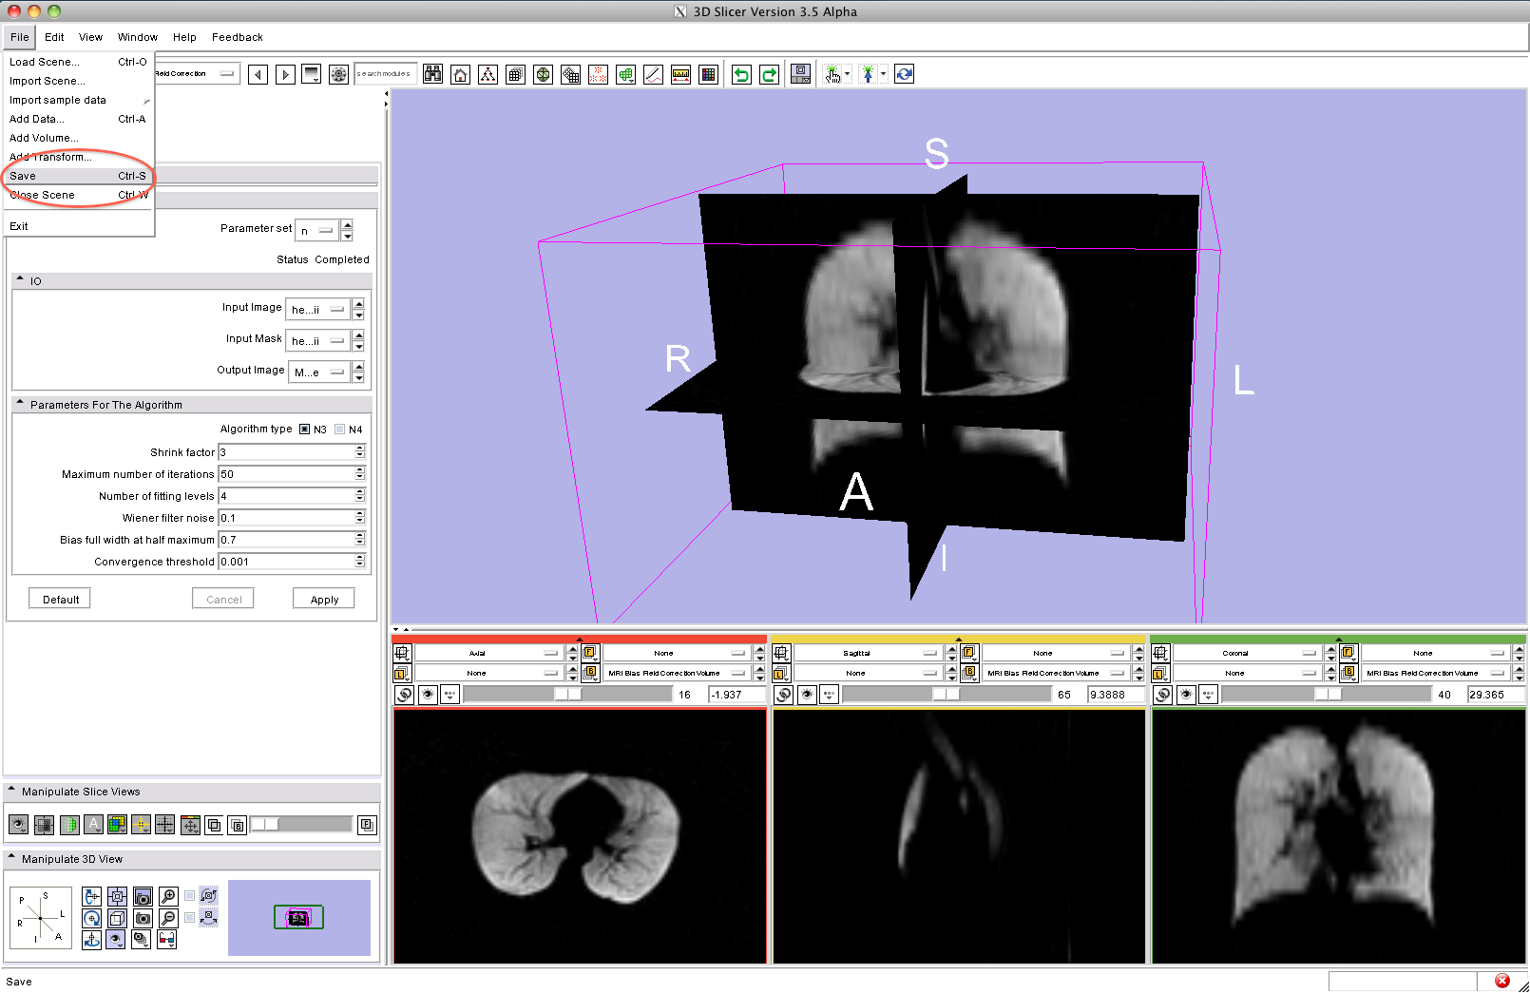Click the Default button

[61, 600]
